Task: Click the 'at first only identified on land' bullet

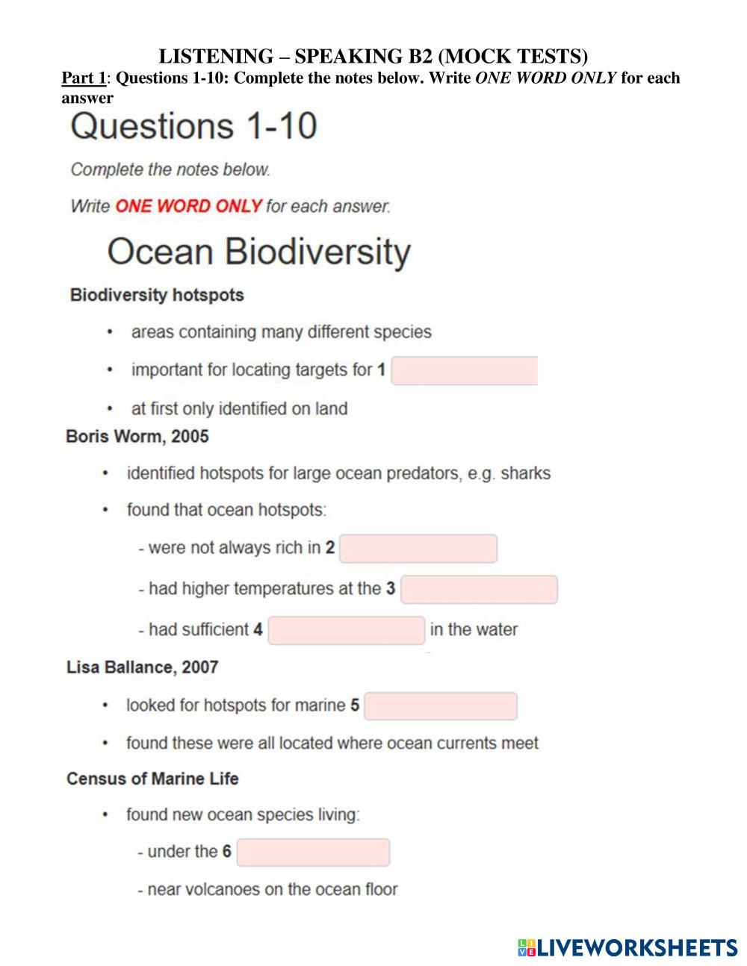Action: click(x=239, y=408)
